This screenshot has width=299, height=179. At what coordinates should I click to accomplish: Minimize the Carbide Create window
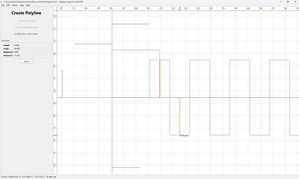click(x=280, y=2)
